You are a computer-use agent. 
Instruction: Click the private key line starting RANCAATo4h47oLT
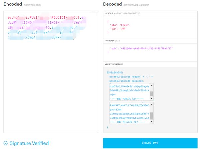coord(129,105)
